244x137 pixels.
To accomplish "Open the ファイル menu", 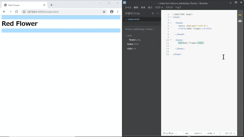I will 128,7.
